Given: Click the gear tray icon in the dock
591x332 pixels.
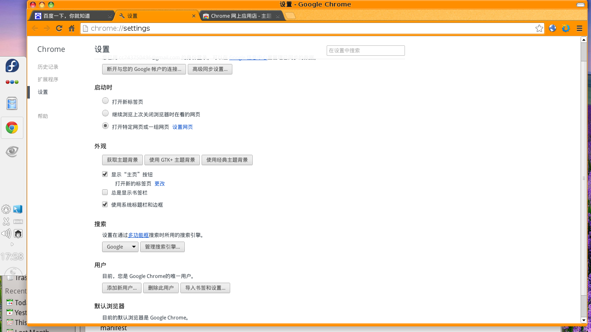Looking at the screenshot, I should (6, 210).
